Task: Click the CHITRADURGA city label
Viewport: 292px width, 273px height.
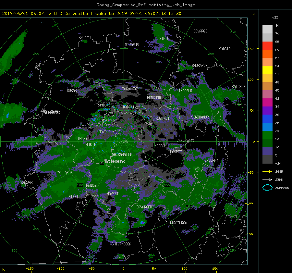Action: (x=176, y=223)
